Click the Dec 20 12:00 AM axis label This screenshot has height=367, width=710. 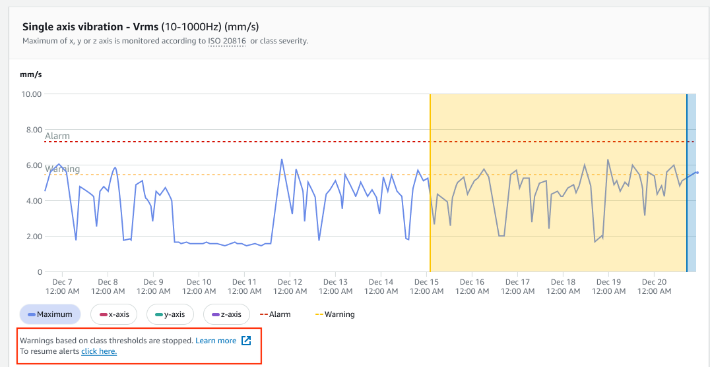coord(654,286)
